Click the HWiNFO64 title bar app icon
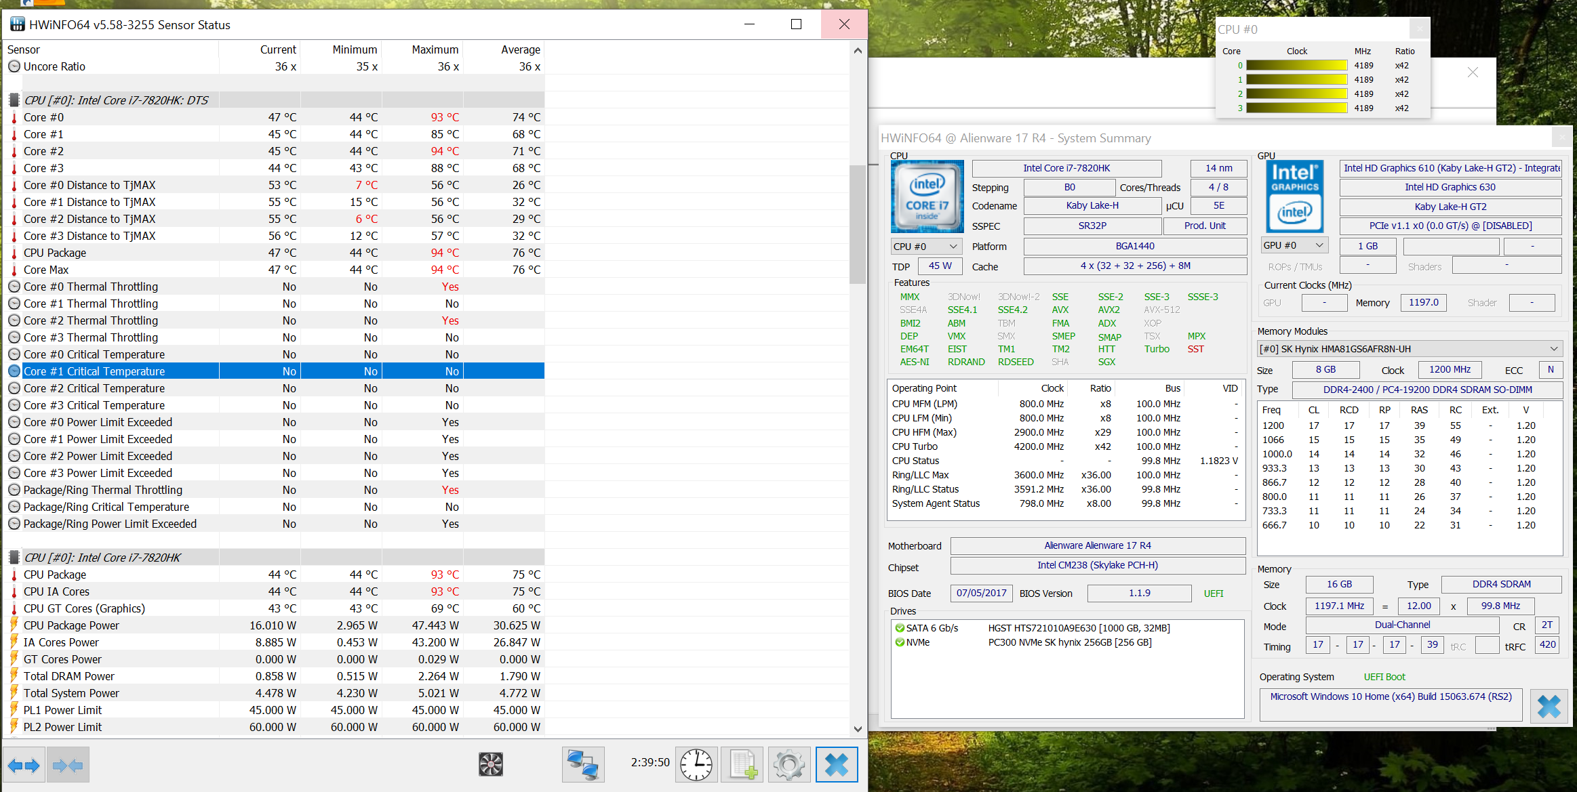Screen dimensions: 1577x792 pos(18,24)
